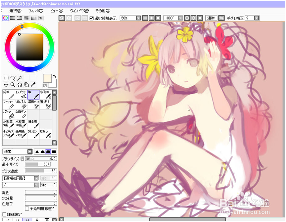
Task: Toggle the swatches palette panel
Action: (33, 18)
